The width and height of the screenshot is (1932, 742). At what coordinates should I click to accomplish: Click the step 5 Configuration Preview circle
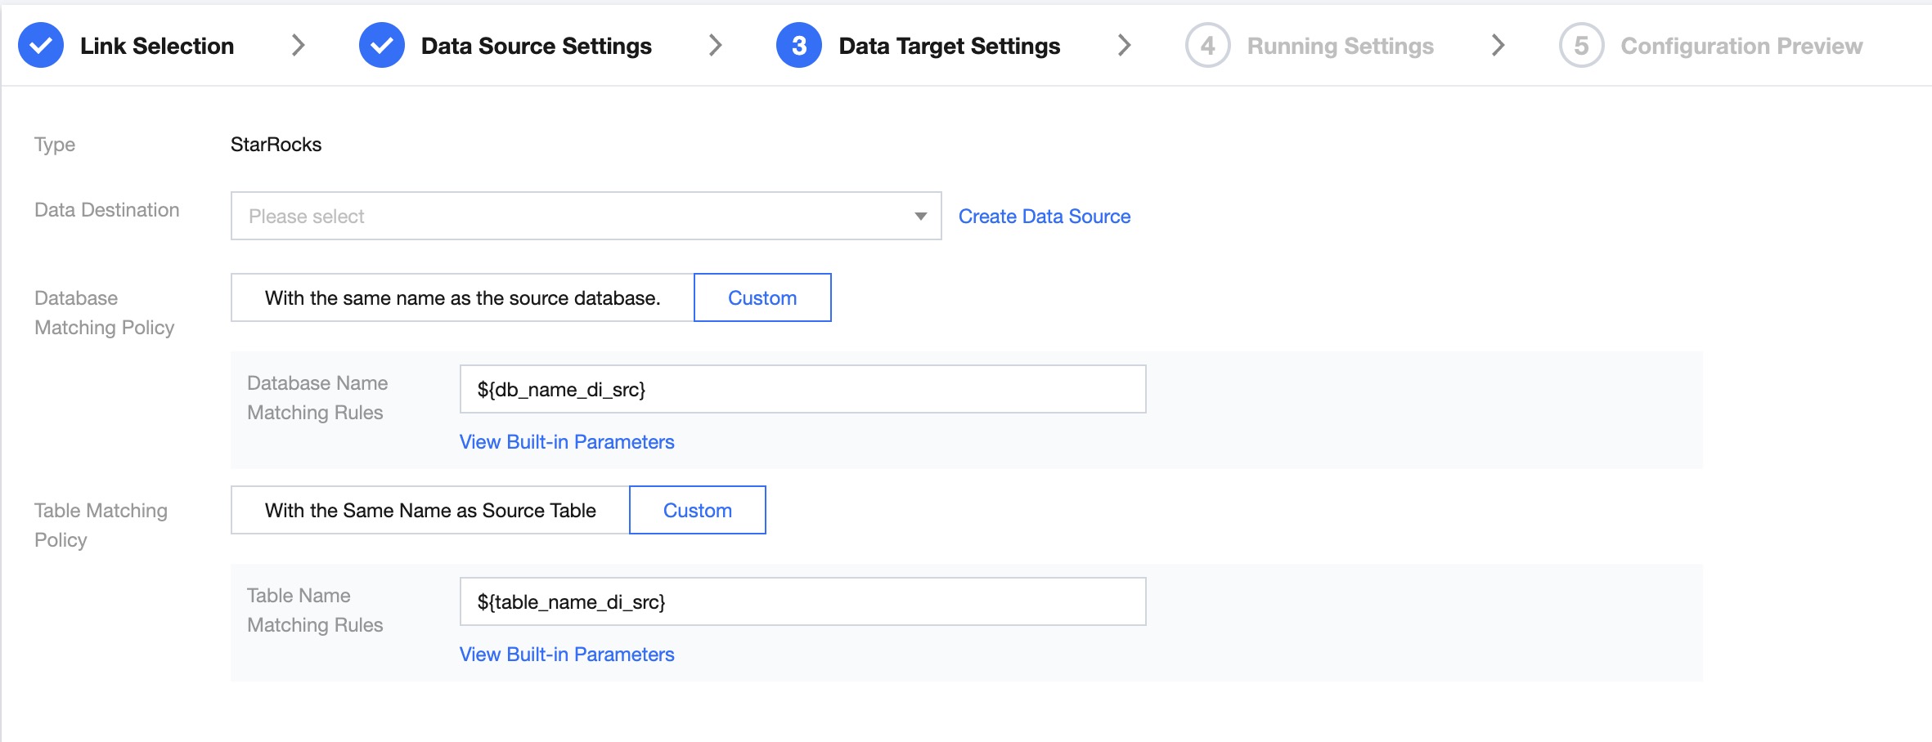tap(1581, 46)
